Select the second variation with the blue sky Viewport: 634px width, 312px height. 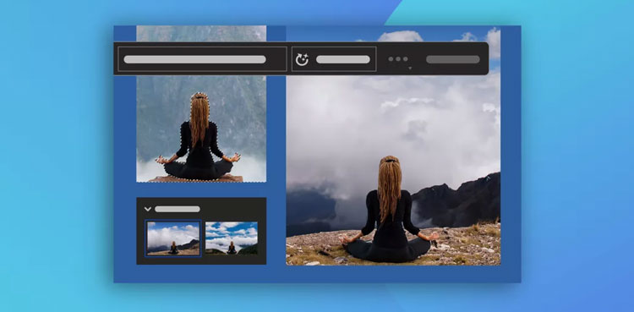point(232,238)
